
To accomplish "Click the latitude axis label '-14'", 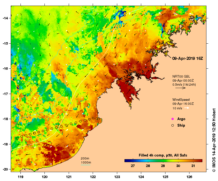I will 5,18.
